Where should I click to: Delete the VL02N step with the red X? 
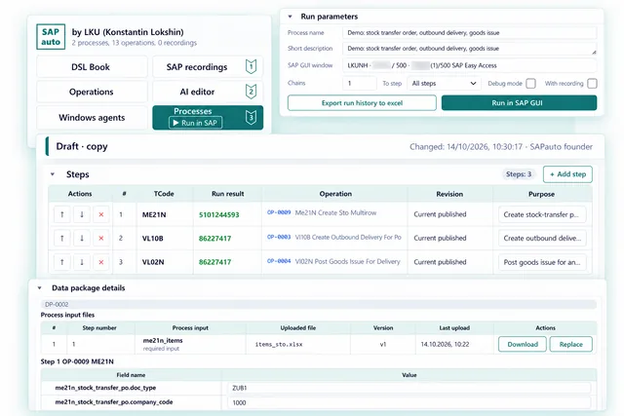[101, 262]
